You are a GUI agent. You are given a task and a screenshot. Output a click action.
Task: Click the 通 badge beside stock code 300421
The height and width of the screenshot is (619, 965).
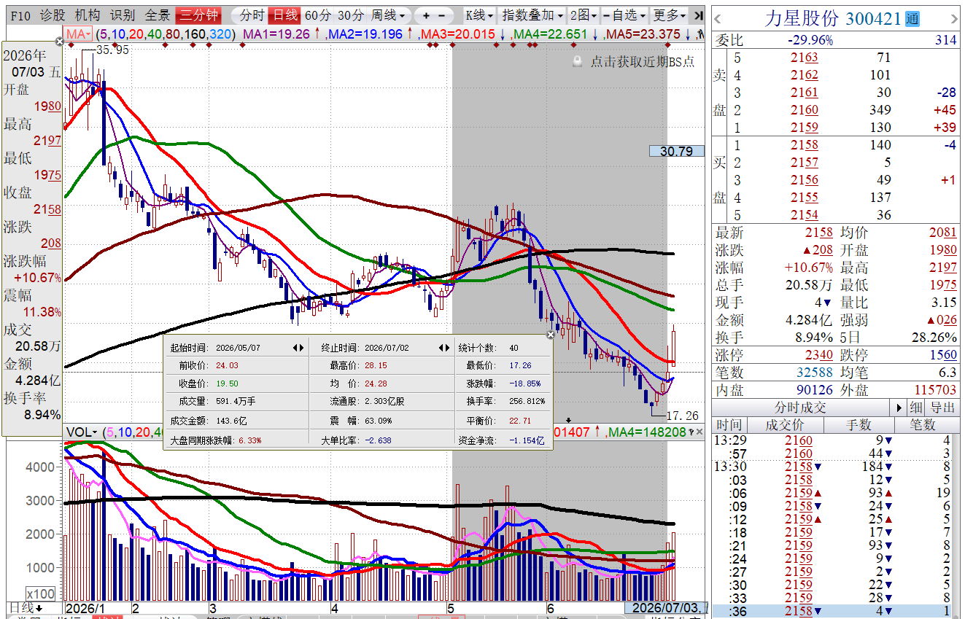pos(912,19)
